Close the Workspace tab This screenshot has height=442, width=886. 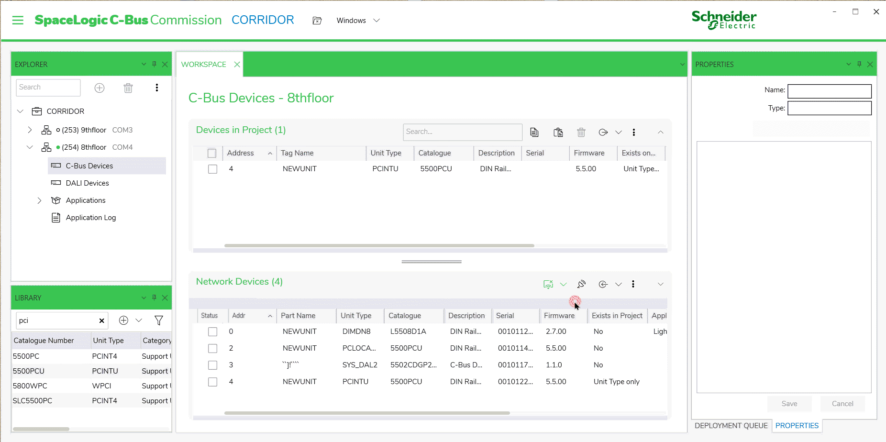coord(237,64)
